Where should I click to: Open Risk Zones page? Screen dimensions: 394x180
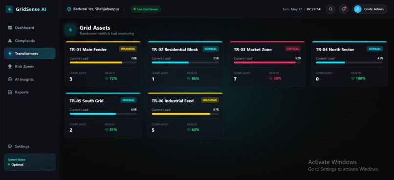30,67
